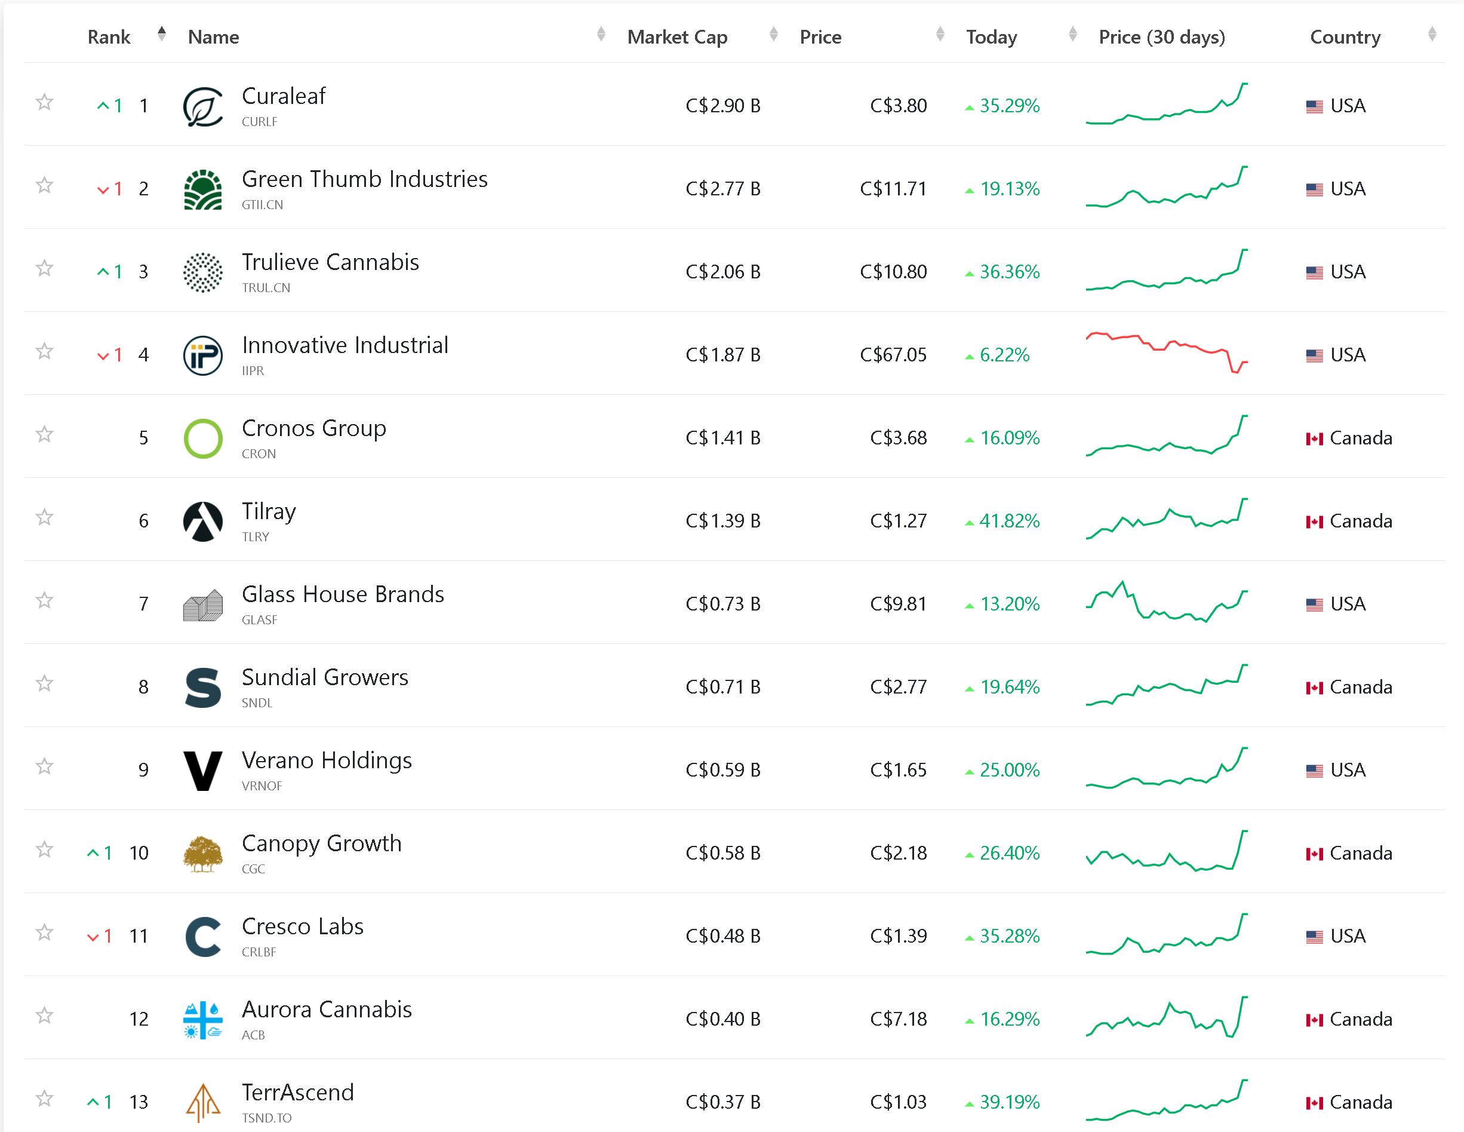Viewport: 1464px width, 1132px height.
Task: Add Verano Holdings to favorites
Action: (x=44, y=766)
